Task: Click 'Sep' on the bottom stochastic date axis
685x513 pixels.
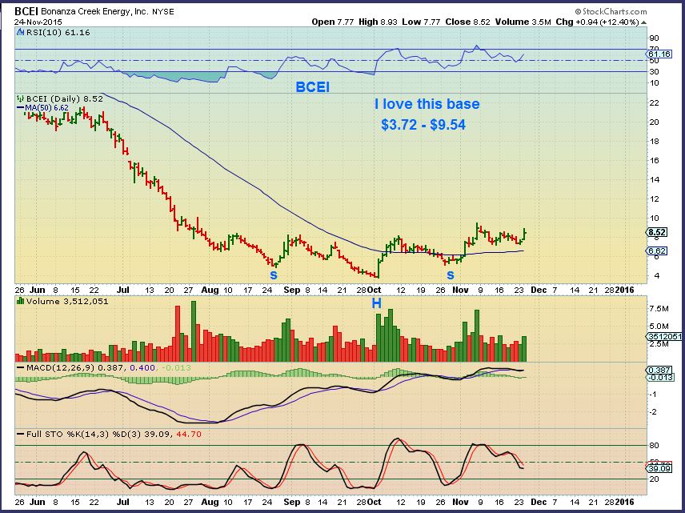Action: [291, 502]
